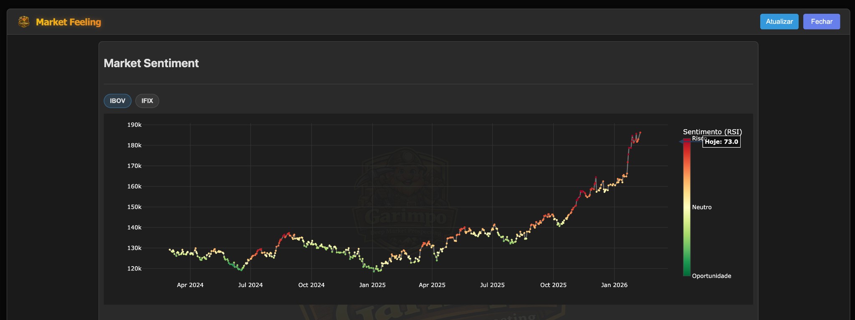Click the Atualizar button

pyautogui.click(x=779, y=22)
